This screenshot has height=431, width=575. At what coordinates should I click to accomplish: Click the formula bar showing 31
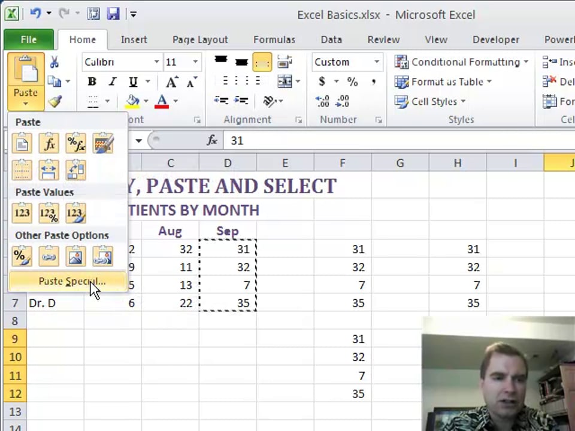399,141
